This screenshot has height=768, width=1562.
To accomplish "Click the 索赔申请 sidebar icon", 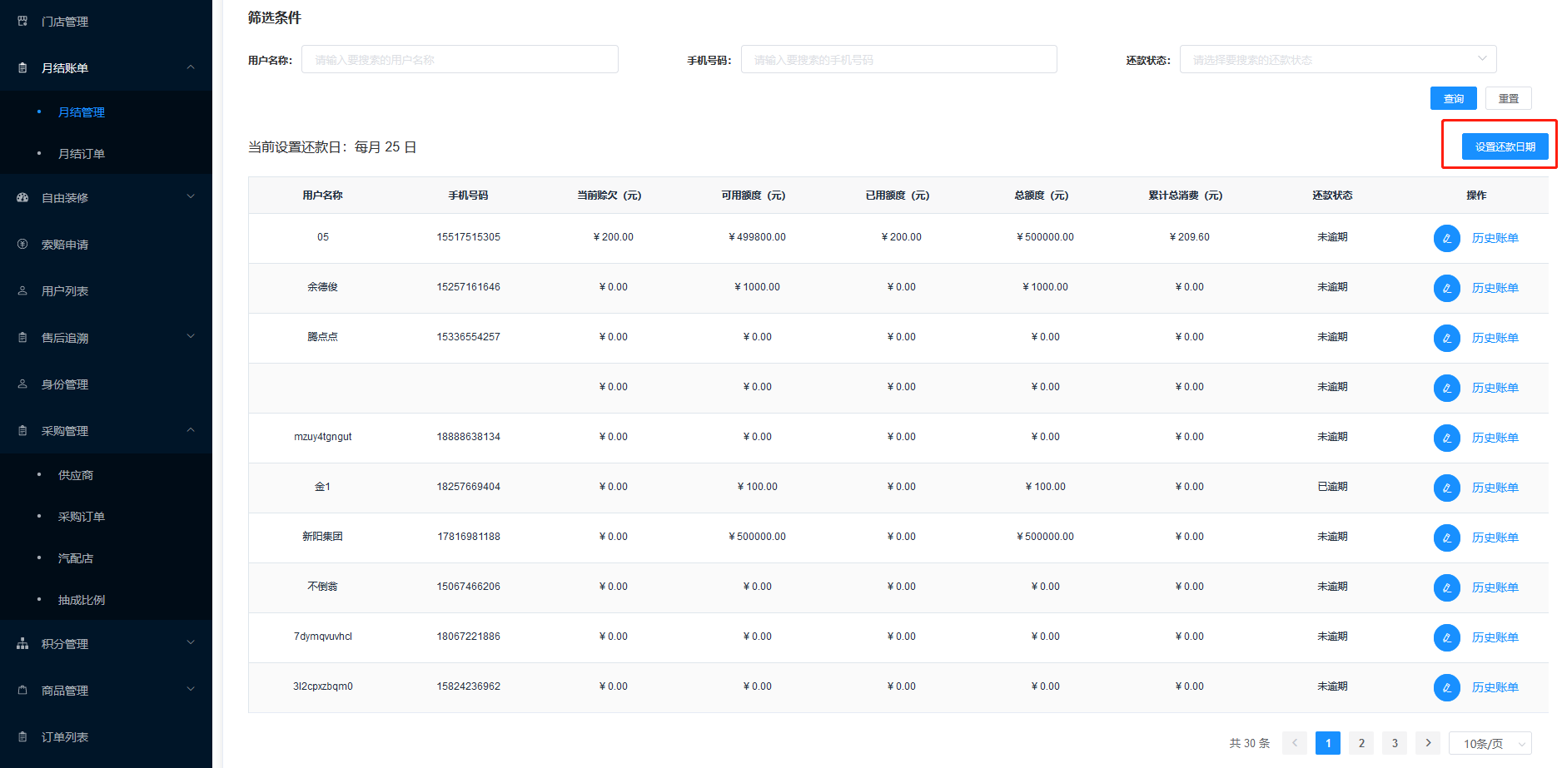I will pos(22,244).
